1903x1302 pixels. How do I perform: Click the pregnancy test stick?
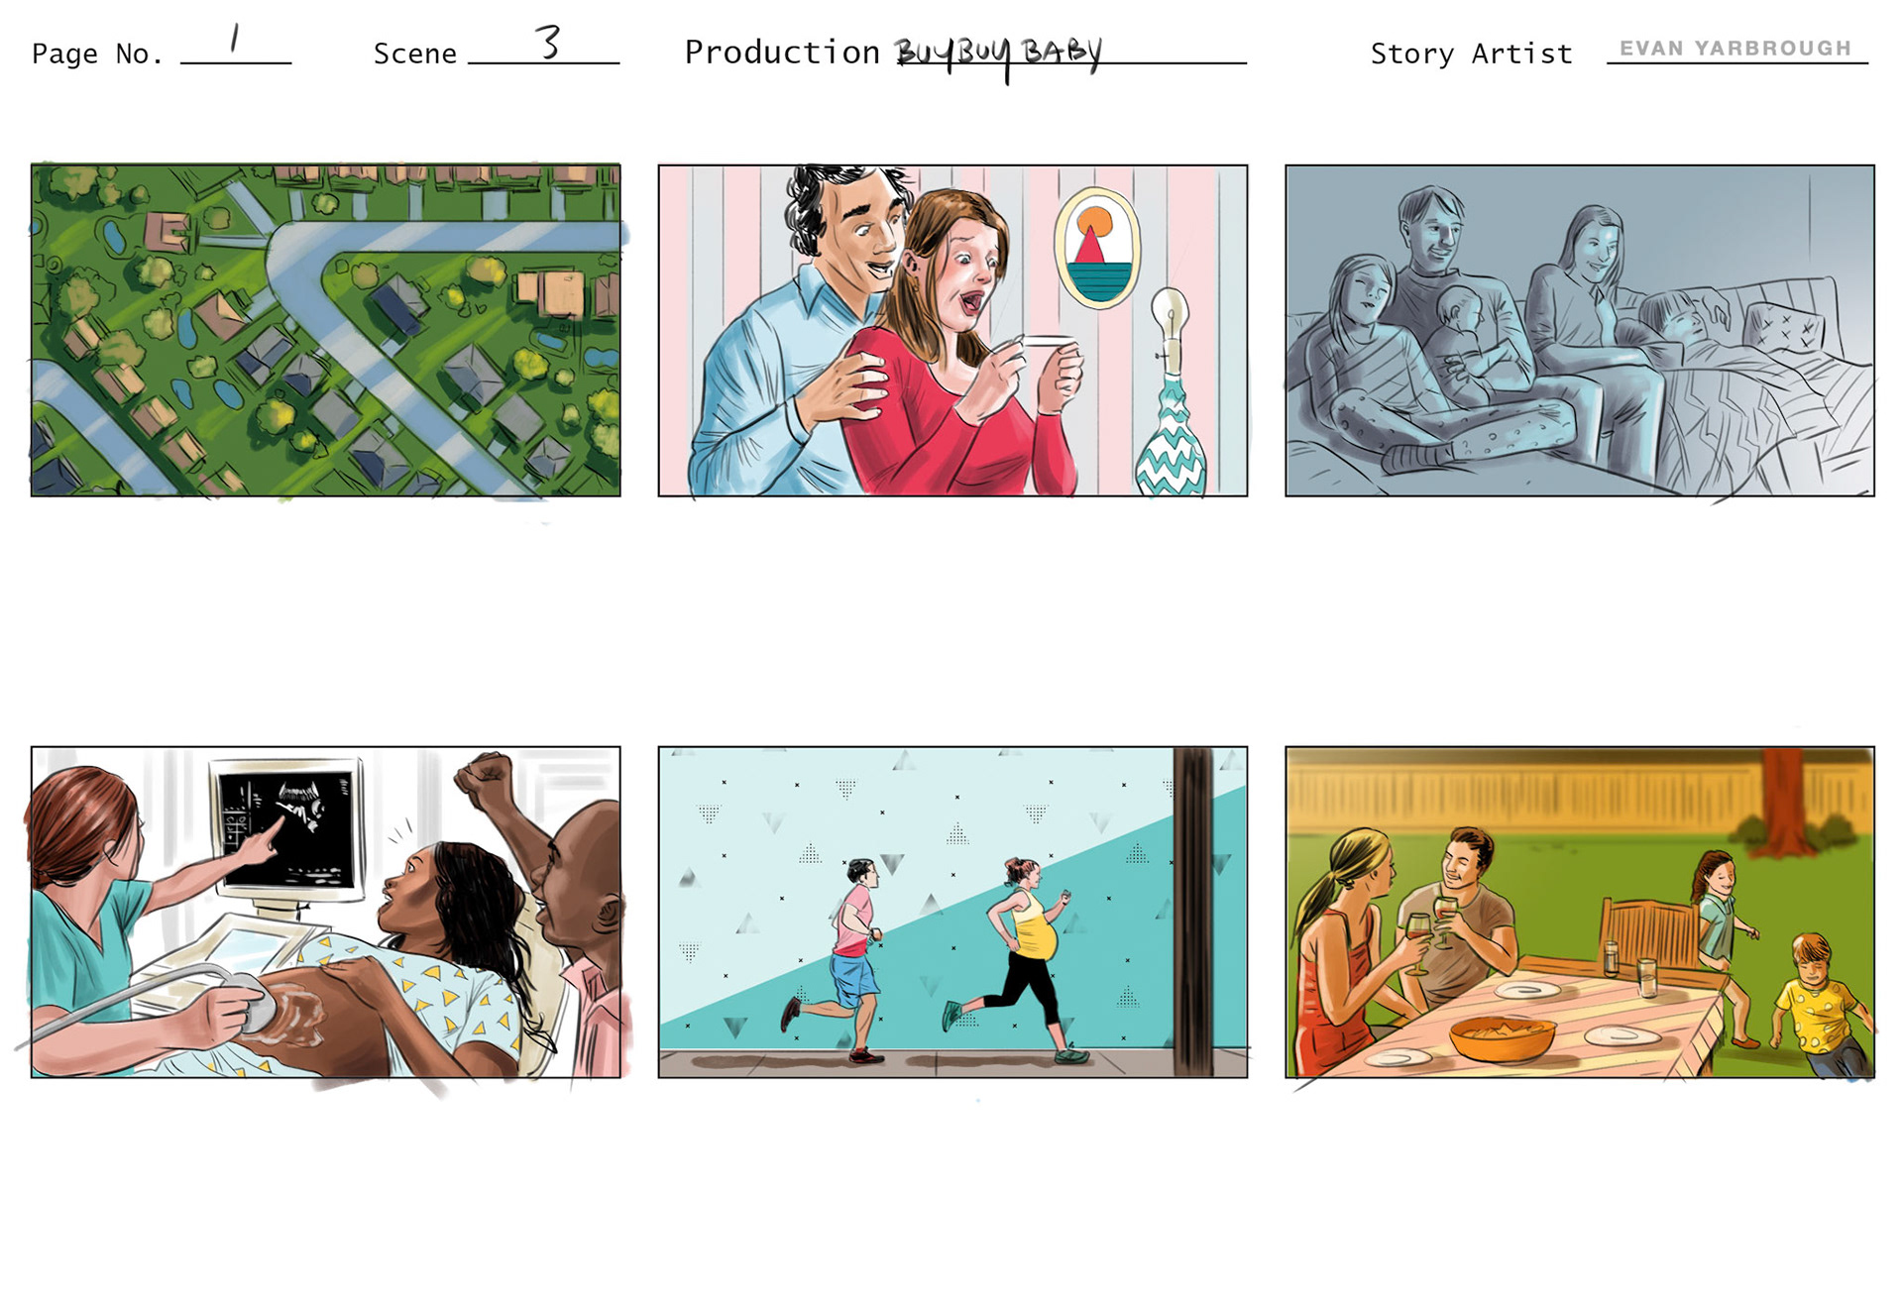click(x=1049, y=342)
